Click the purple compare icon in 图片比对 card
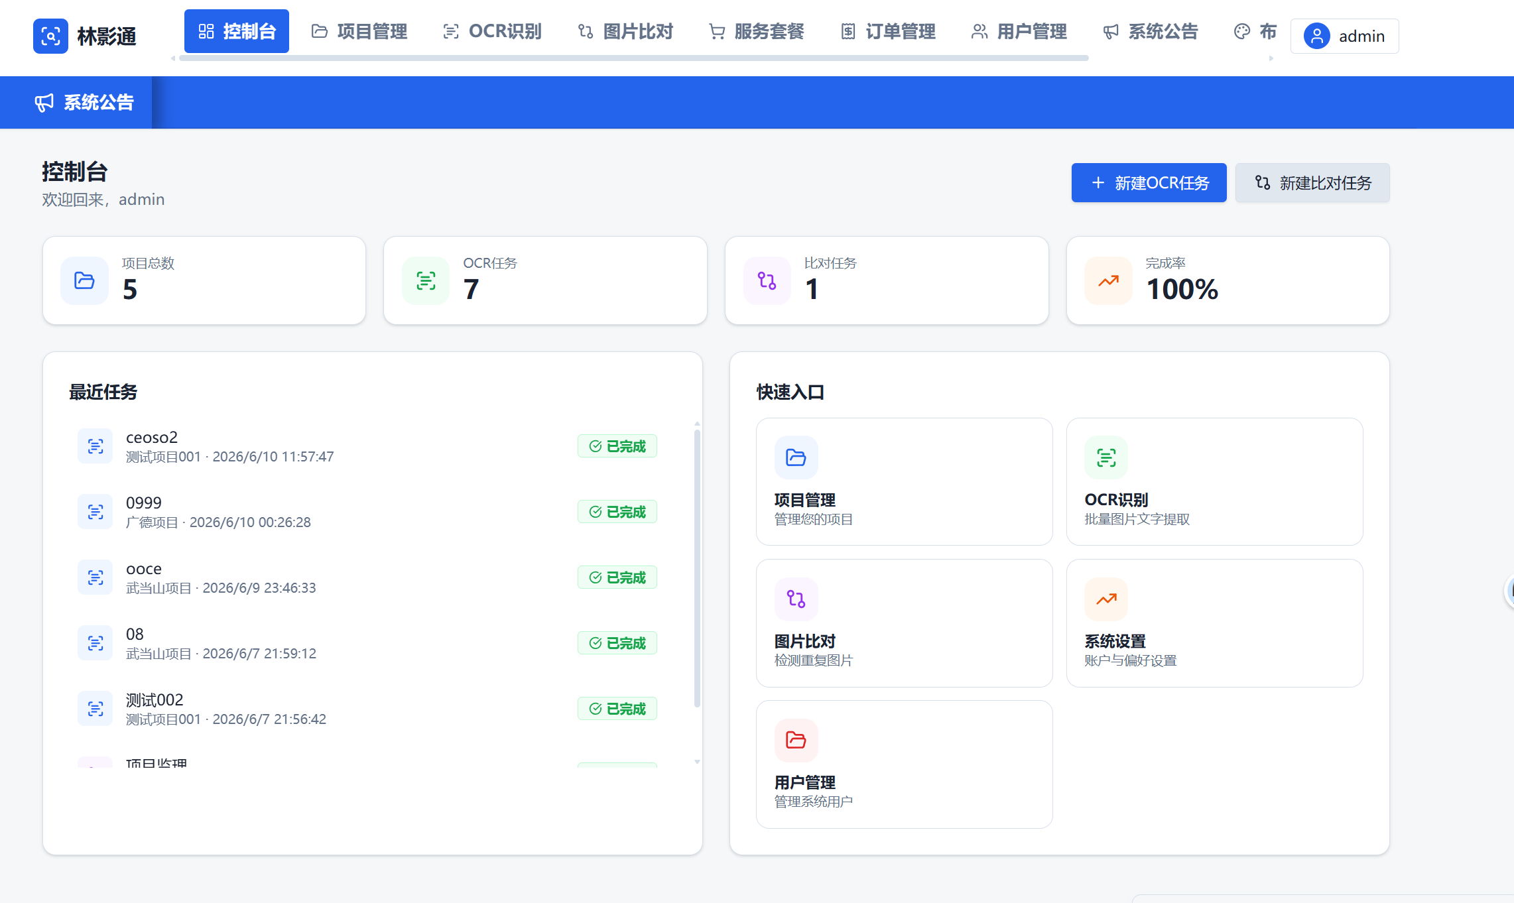The height and width of the screenshot is (903, 1514). (796, 599)
